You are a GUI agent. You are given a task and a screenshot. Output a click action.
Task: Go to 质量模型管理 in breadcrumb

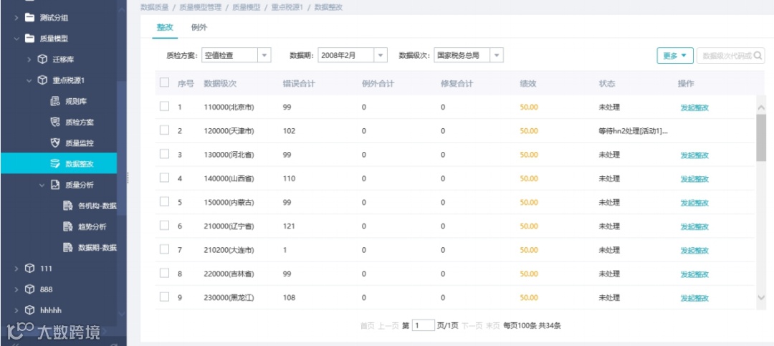pos(200,7)
